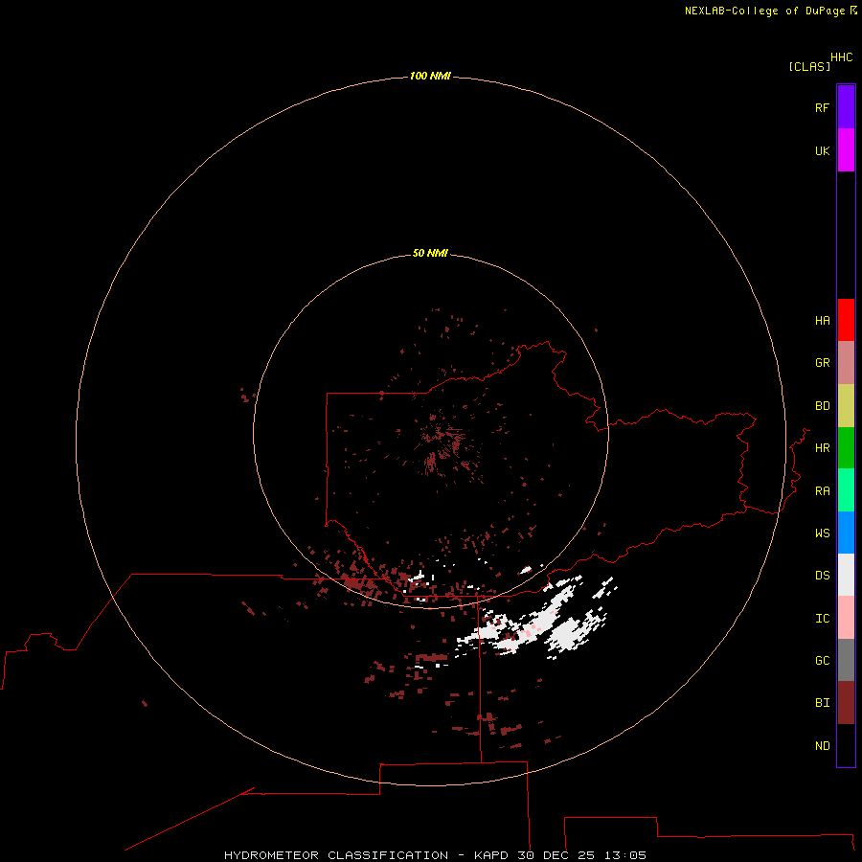Click the 13:05 time stamp

[625, 855]
